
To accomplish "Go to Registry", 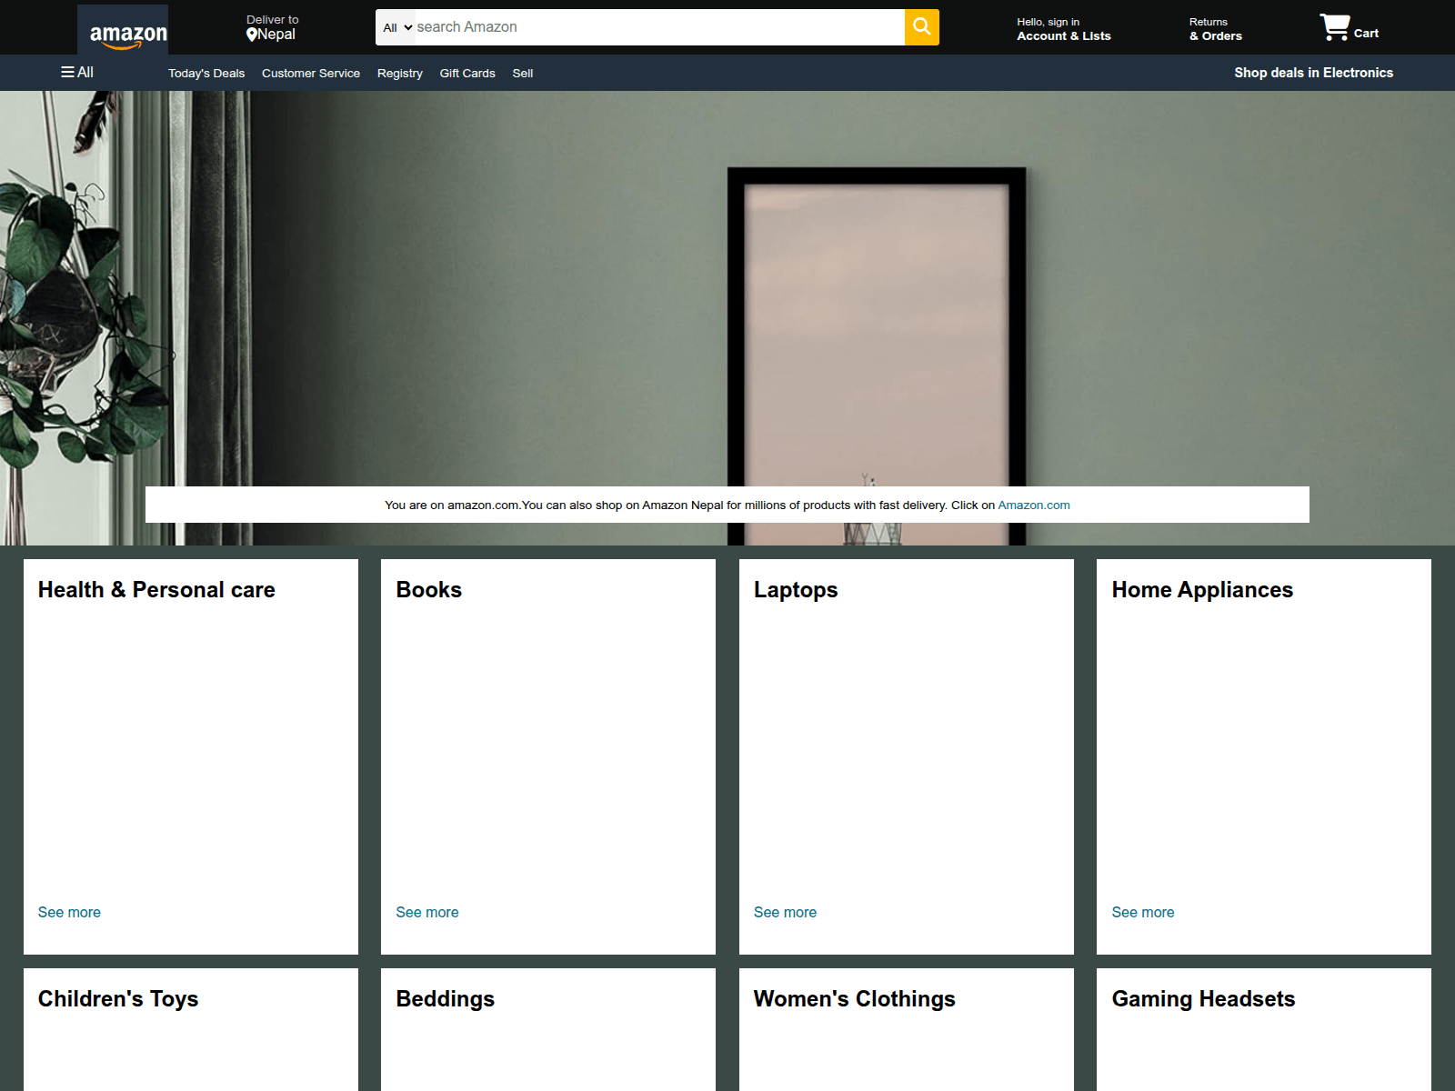I will (400, 74).
